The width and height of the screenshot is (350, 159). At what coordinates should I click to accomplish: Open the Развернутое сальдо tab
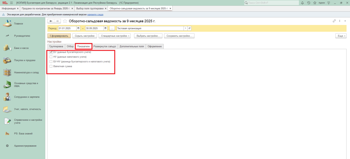pos(105,46)
